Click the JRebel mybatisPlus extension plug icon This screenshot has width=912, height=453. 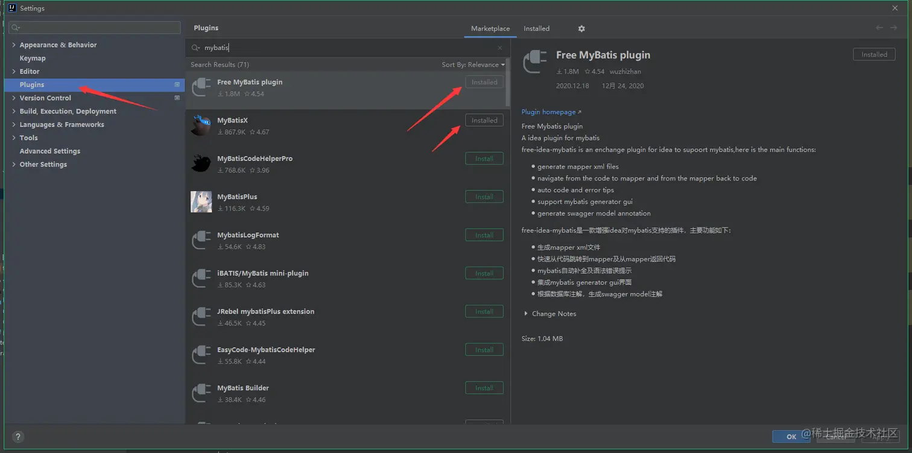[x=201, y=317]
